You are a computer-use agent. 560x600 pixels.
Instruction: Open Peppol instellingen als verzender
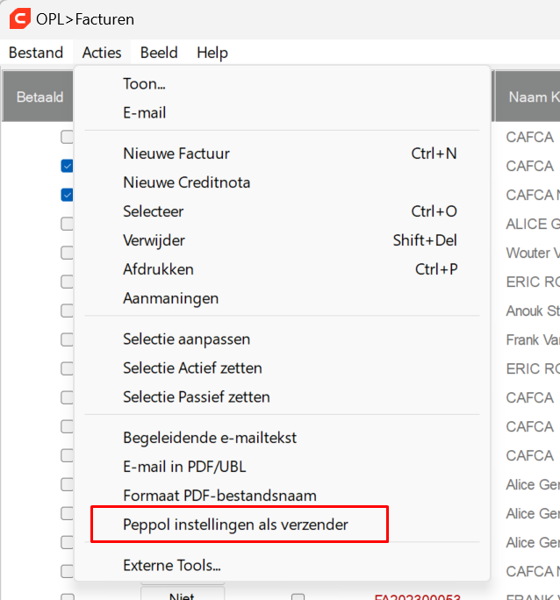pyautogui.click(x=282, y=525)
